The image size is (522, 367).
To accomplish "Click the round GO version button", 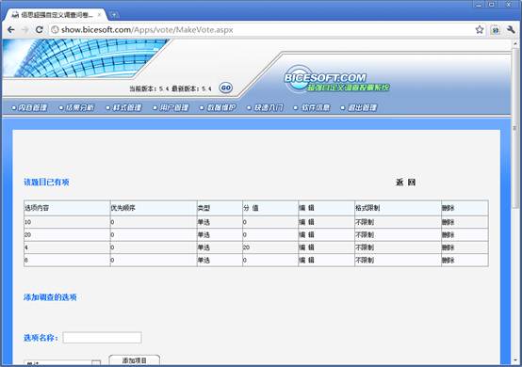I will (226, 88).
